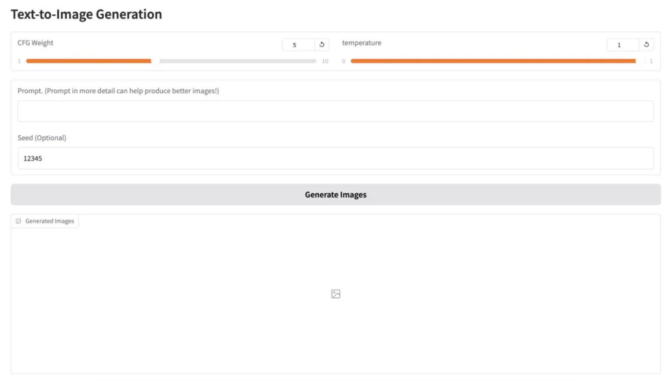Click the temperature slider handle
This screenshot has height=383, width=667.
coord(640,61)
